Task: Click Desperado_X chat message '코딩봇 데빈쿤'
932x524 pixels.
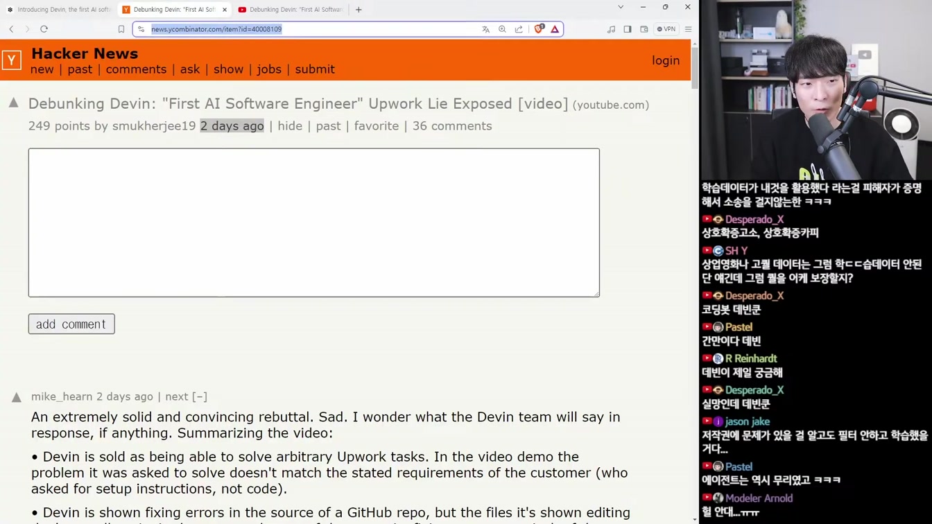Action: click(x=731, y=310)
